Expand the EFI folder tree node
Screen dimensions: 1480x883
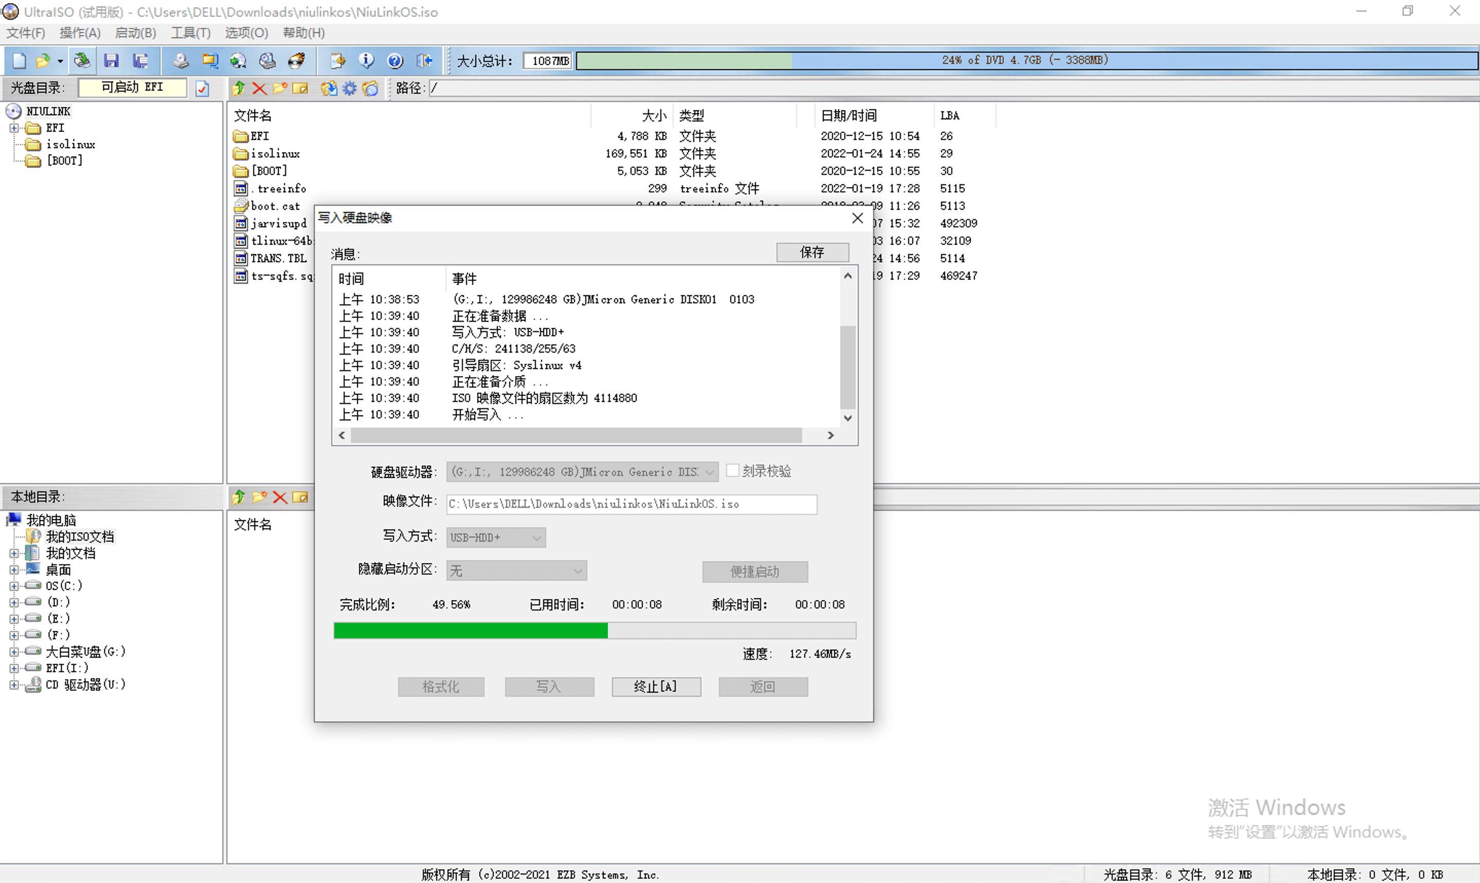(x=14, y=128)
